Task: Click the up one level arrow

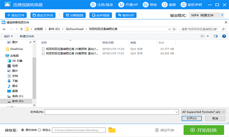Action: point(21,29)
